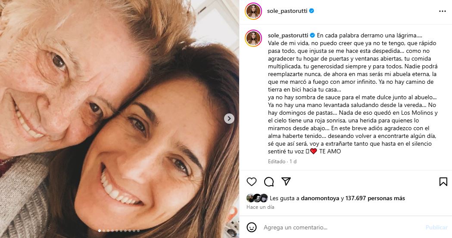The height and width of the screenshot is (238, 452).
Task: Open danomontoya's profile from likes
Action: point(320,198)
